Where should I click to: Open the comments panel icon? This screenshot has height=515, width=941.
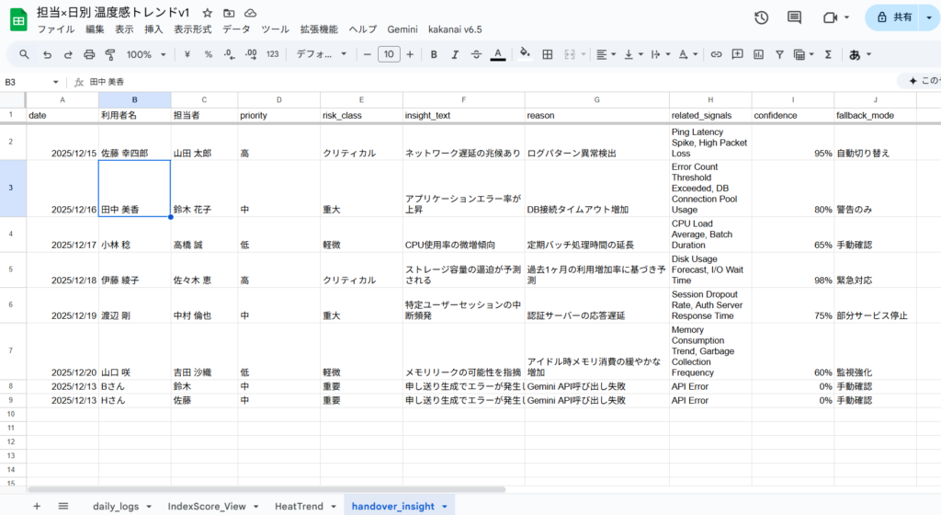coord(794,17)
